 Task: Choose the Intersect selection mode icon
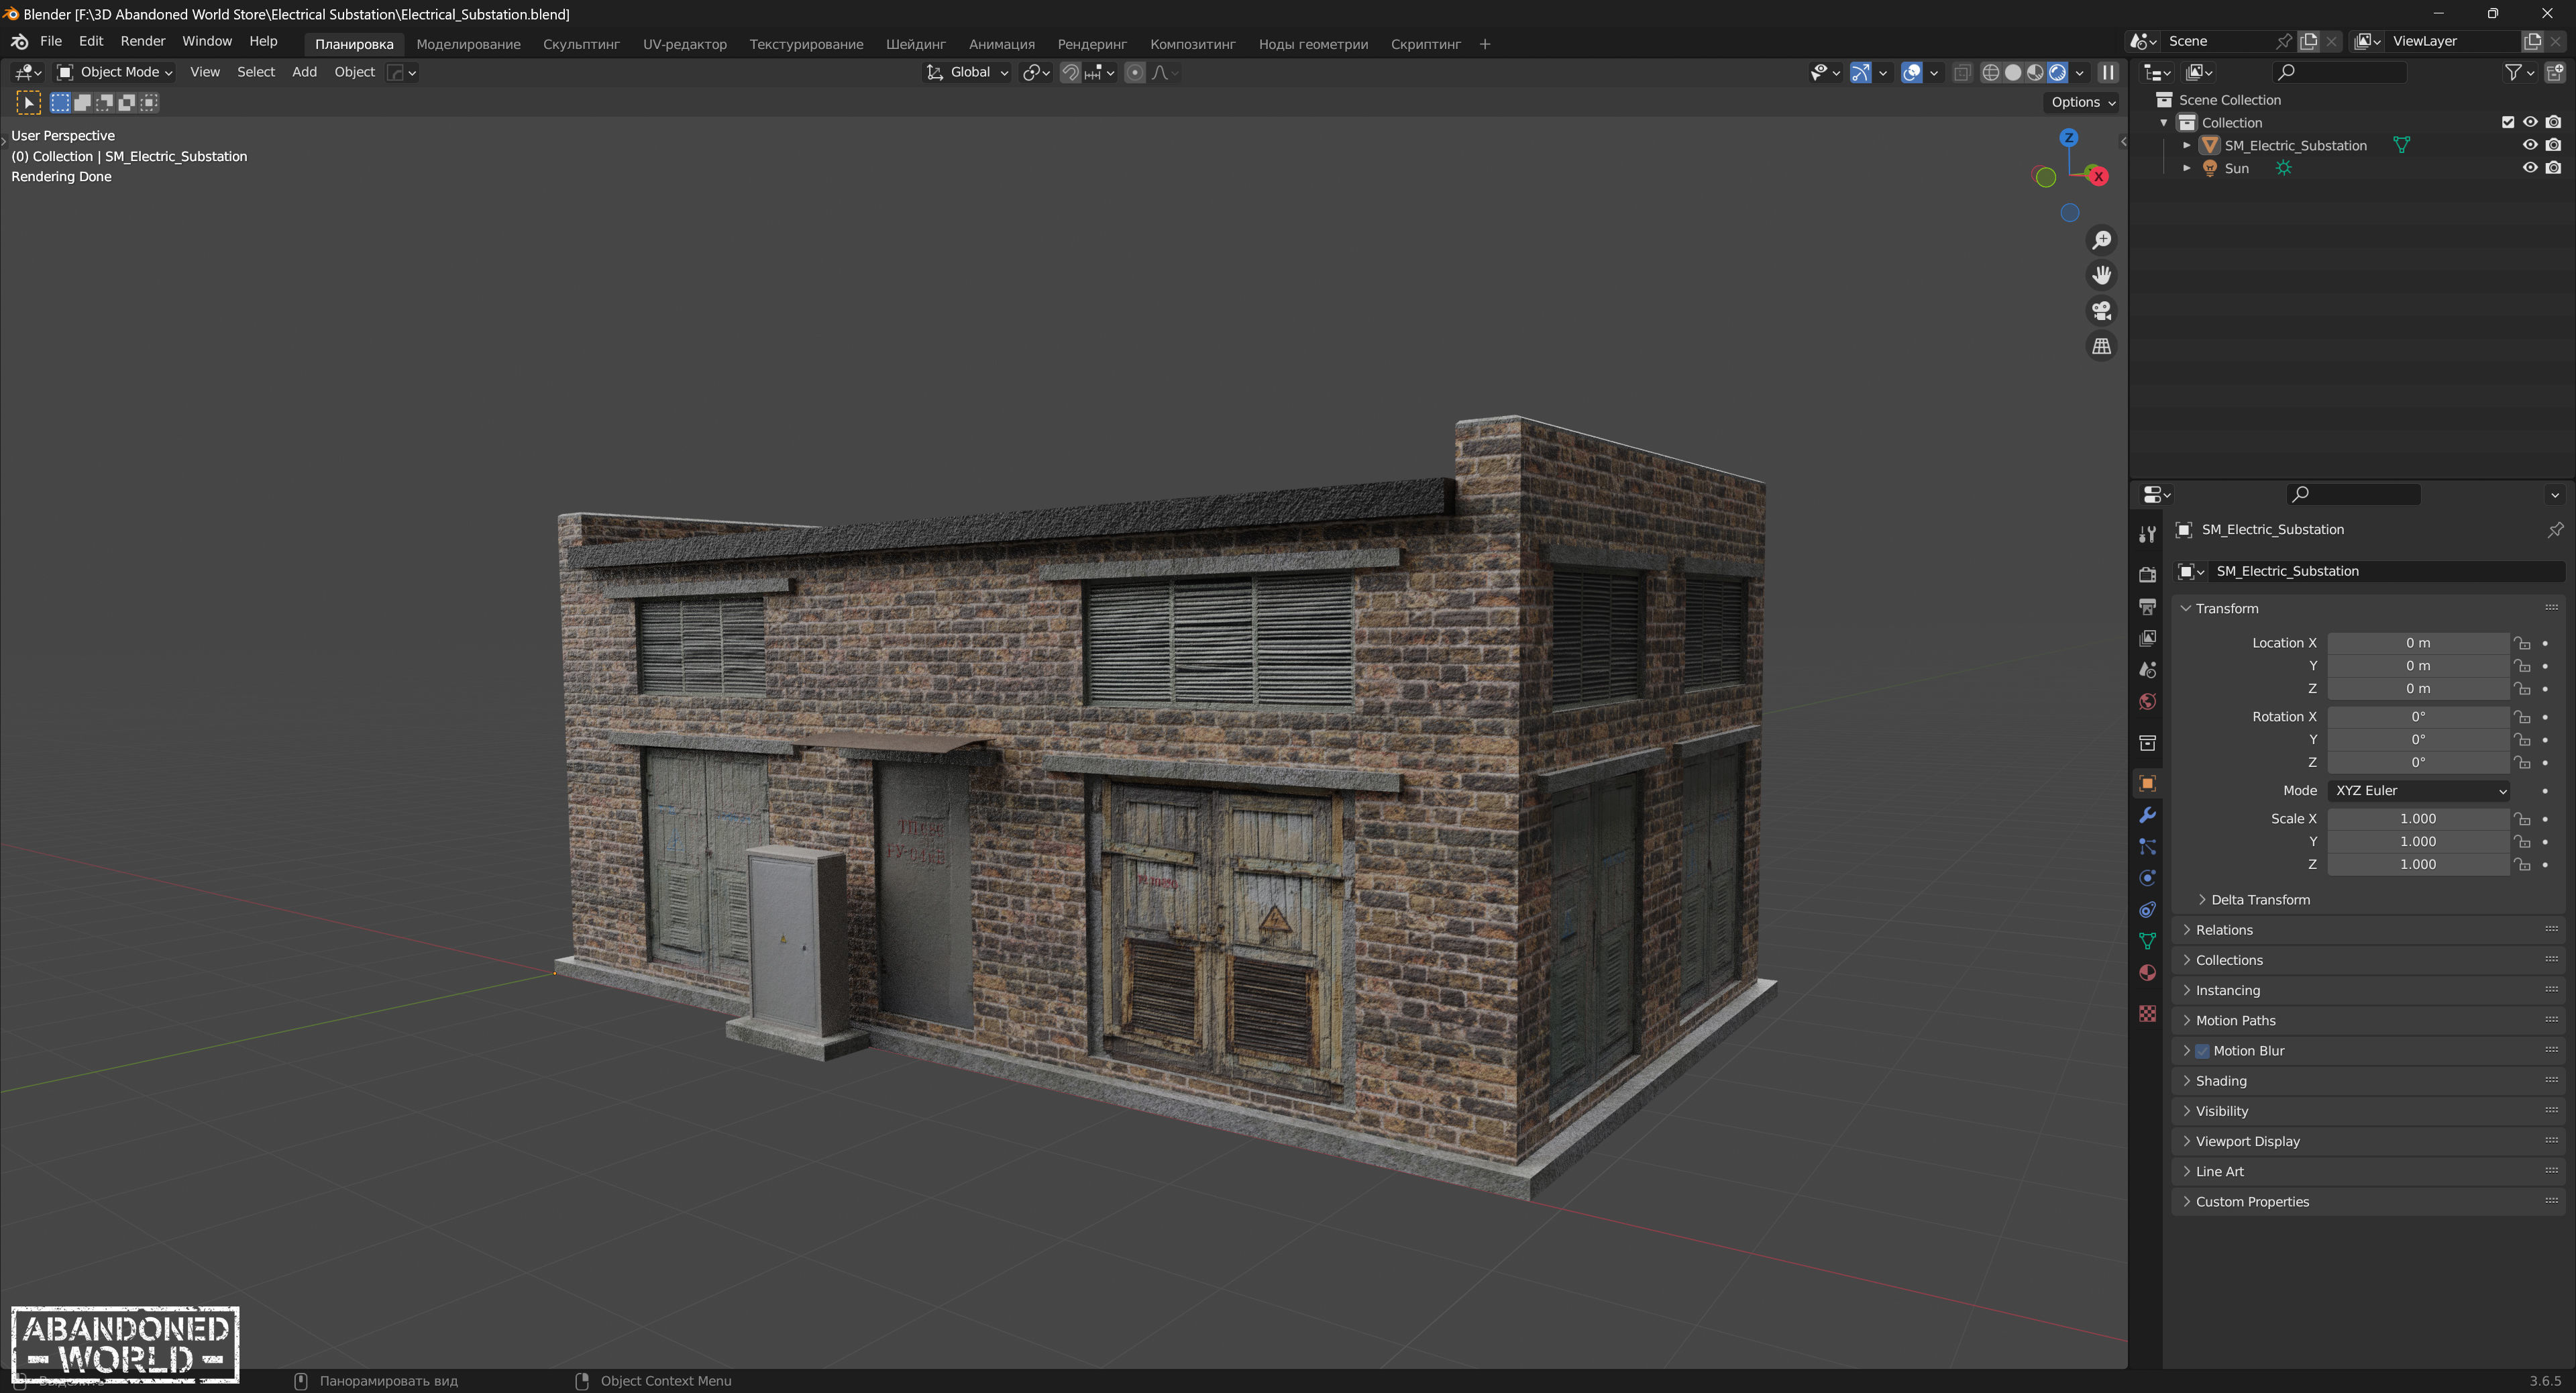pyautogui.click(x=149, y=102)
